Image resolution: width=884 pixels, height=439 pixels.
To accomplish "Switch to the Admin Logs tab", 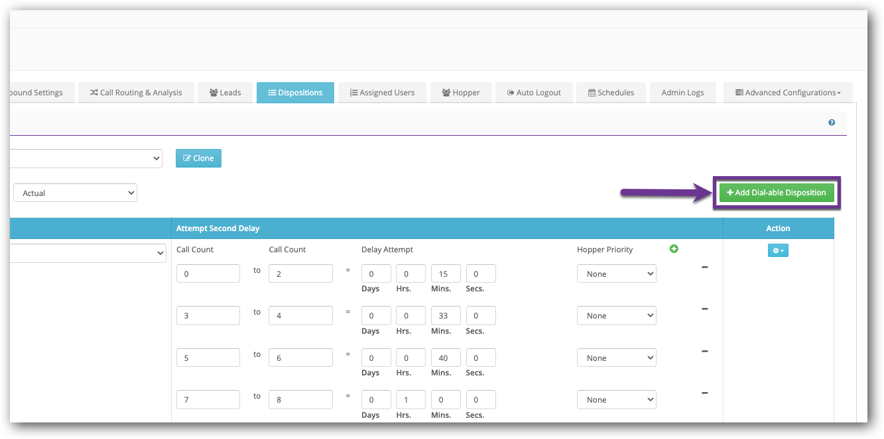I will pos(682,92).
